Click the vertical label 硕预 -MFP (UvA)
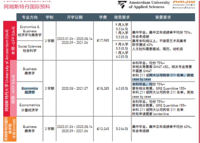The width and height of the screenshot is (200, 143). [13, 89]
